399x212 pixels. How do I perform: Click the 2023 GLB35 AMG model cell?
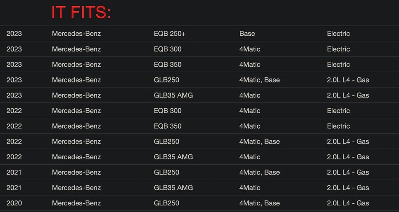[x=173, y=95]
